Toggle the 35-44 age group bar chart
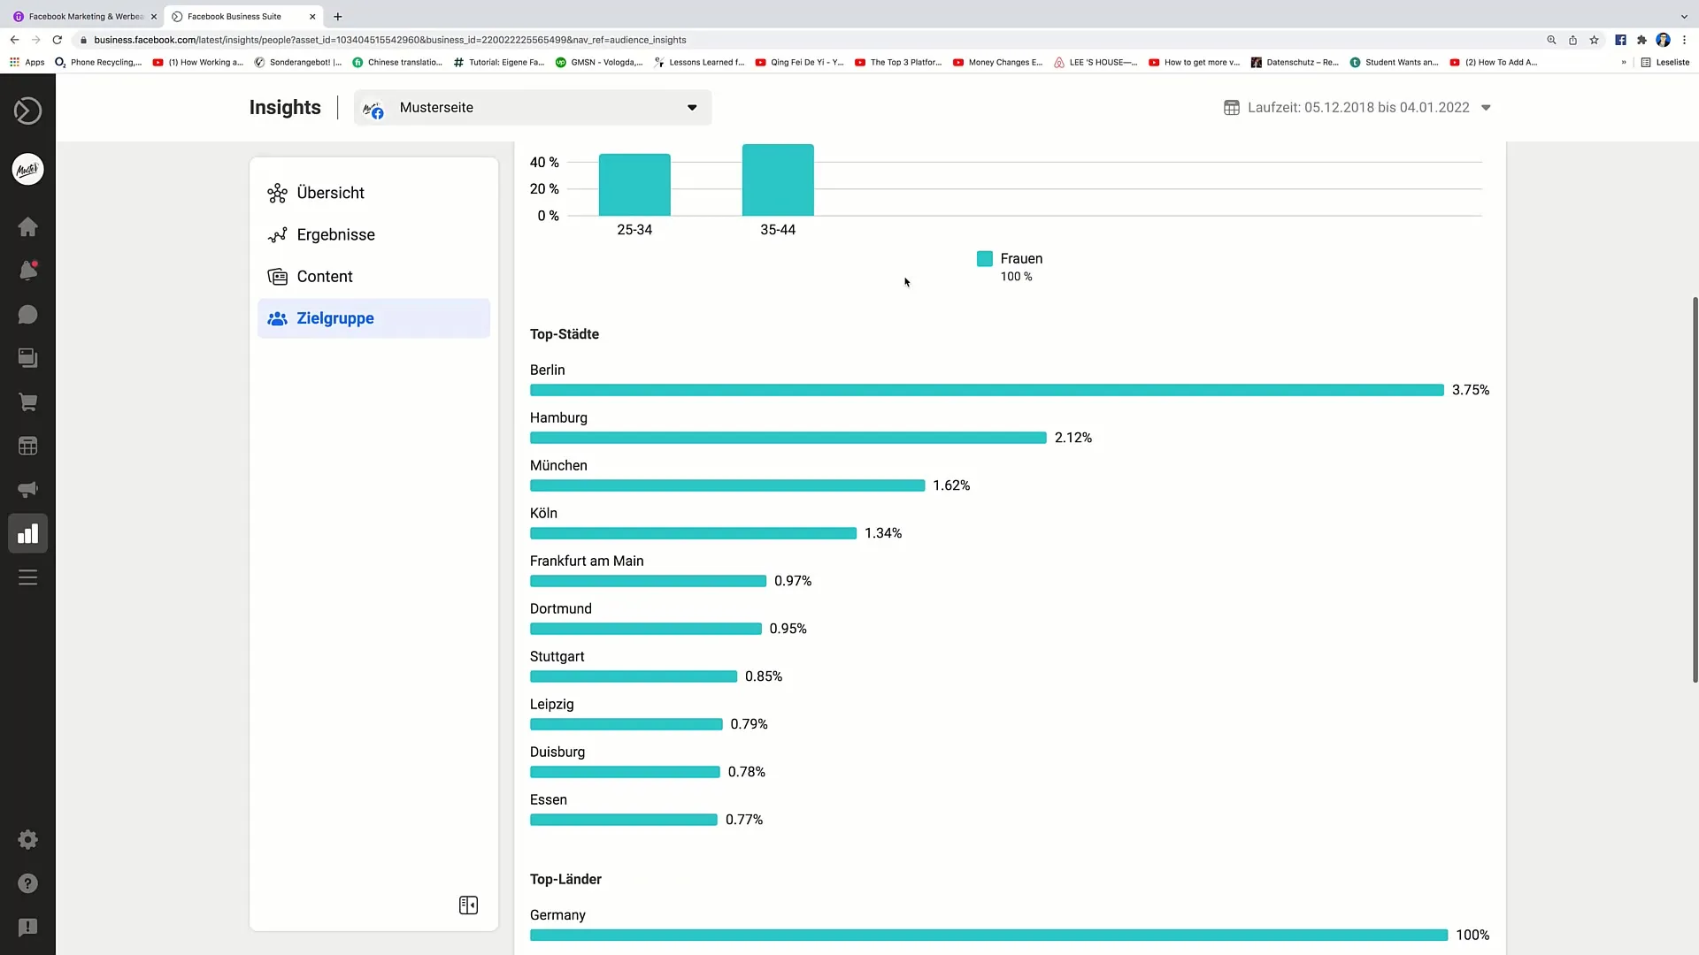This screenshot has width=1699, height=955. point(779,180)
